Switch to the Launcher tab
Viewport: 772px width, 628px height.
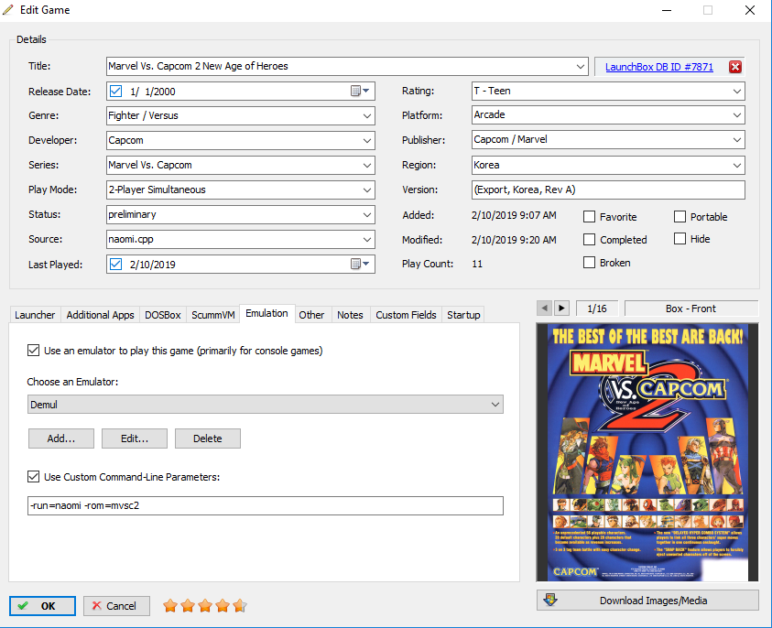(x=35, y=315)
